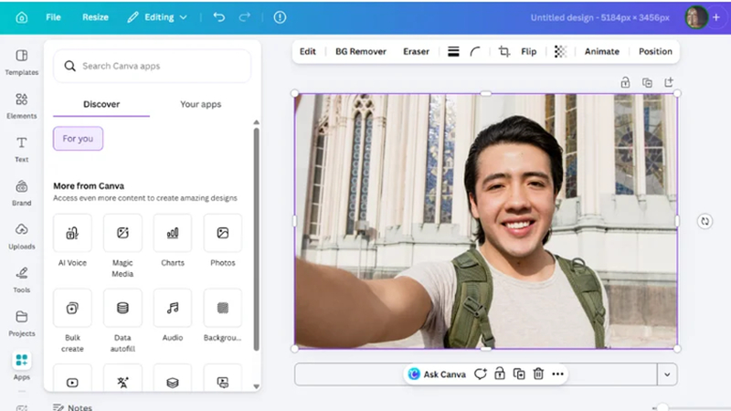Open the Resize menu
Viewport: 731px width, 411px height.
click(x=95, y=17)
